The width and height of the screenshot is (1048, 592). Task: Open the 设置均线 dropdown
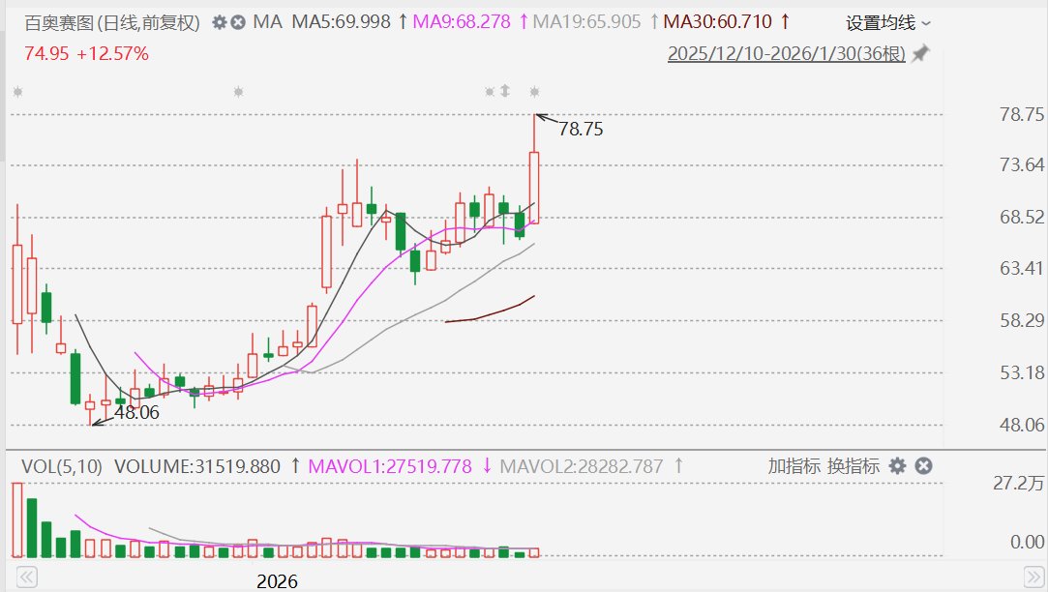click(887, 22)
